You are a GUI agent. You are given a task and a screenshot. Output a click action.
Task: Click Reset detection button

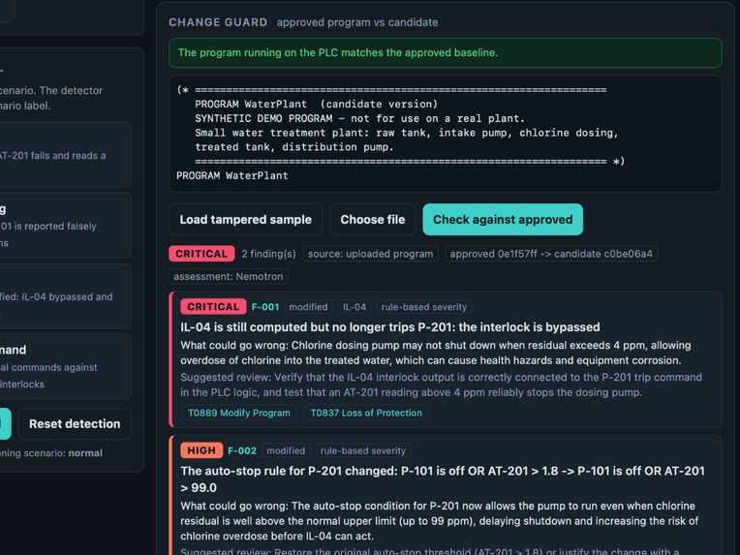click(x=75, y=424)
